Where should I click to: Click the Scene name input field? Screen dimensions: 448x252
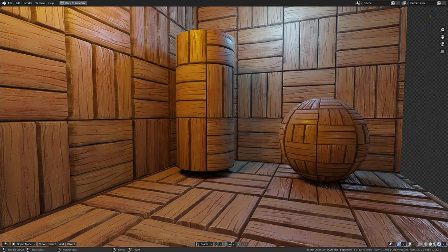pyautogui.click(x=377, y=3)
